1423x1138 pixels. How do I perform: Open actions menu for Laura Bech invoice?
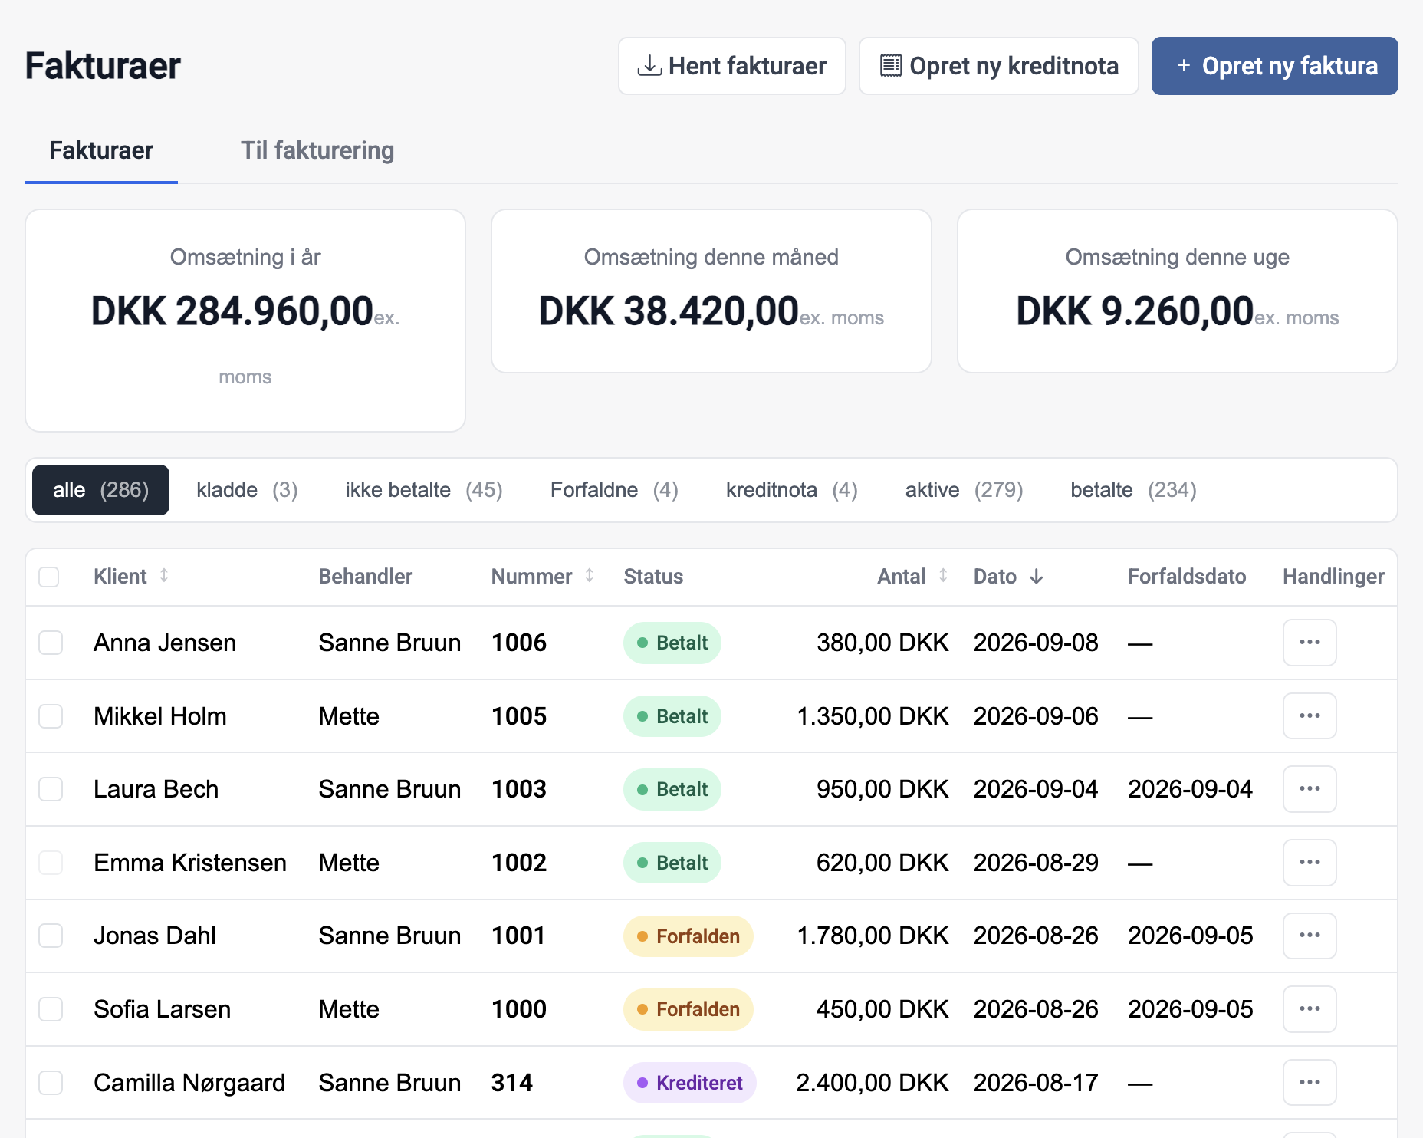pyautogui.click(x=1310, y=789)
